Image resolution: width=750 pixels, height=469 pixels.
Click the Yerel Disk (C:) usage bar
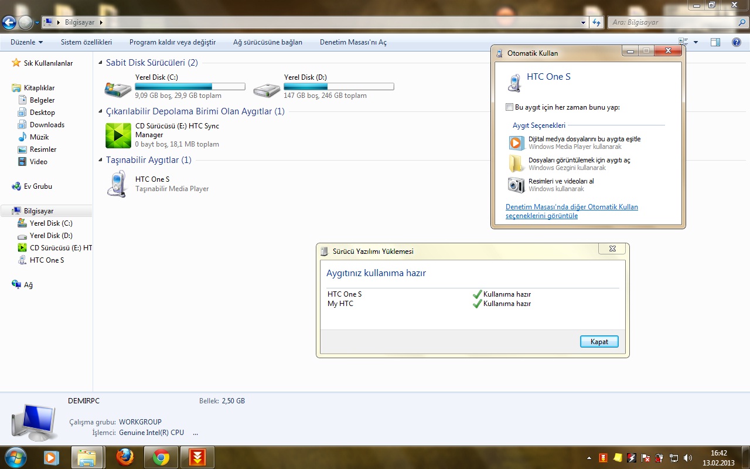pos(190,86)
